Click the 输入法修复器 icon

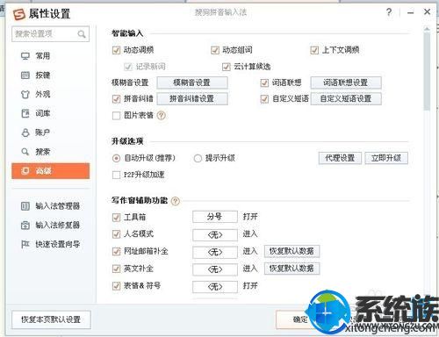coord(25,226)
